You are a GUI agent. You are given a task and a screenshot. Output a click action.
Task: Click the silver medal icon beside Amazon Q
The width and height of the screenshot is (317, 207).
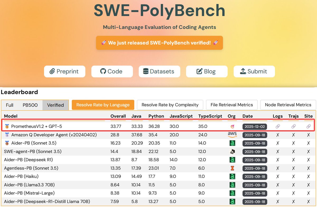click(7, 135)
